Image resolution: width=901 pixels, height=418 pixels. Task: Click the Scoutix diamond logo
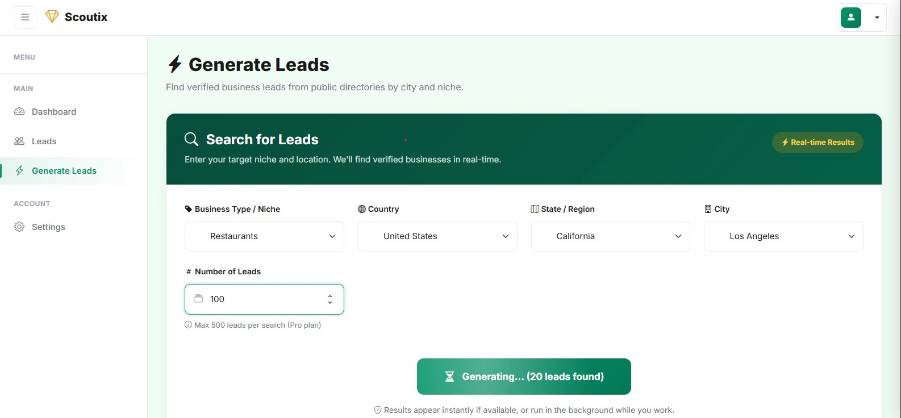coord(52,16)
